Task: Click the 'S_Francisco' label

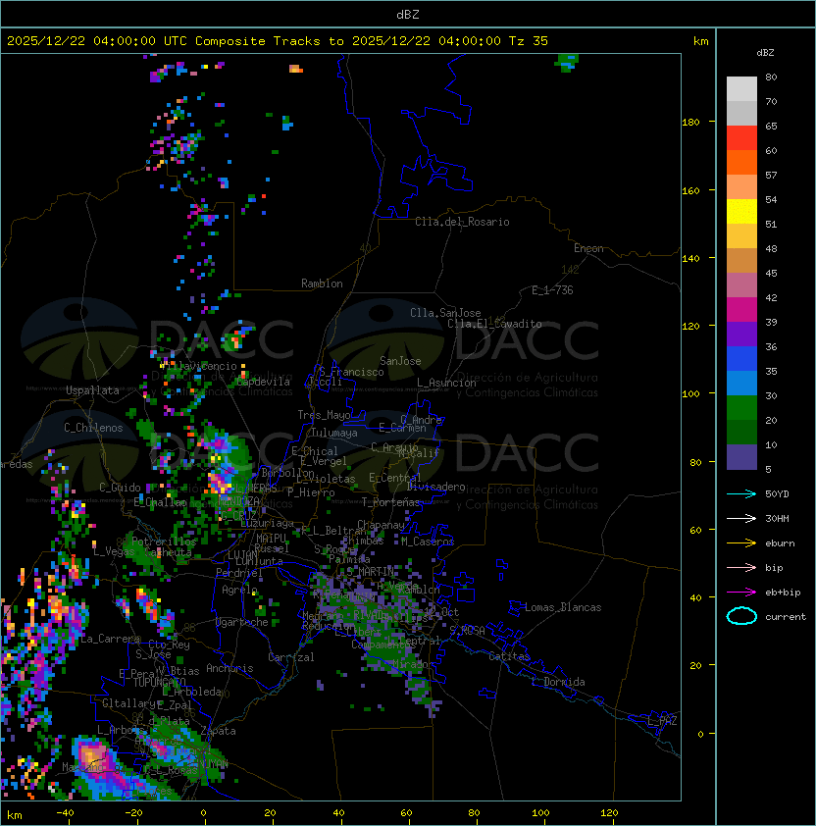Action: (x=351, y=372)
